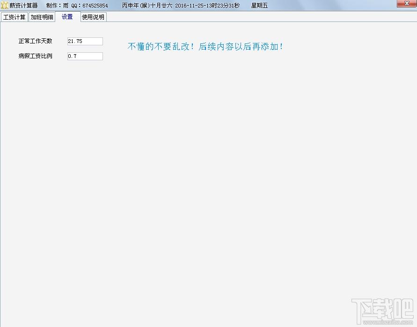Open the 使用说明 tab
This screenshot has height=327, width=417.
pos(93,17)
